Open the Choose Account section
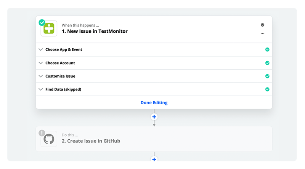Viewport: 305px width, 169px height. tap(60, 63)
